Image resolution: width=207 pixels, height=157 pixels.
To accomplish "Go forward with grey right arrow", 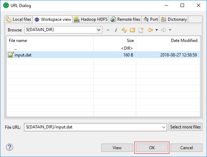I will [164, 30].
